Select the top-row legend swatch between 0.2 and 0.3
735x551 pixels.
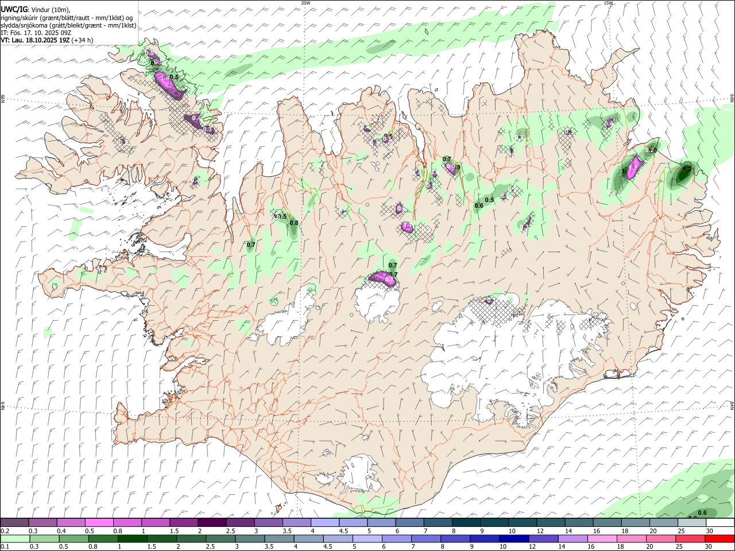click(15, 523)
